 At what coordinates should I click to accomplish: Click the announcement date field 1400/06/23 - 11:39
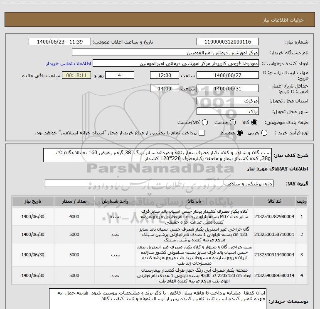60,42
